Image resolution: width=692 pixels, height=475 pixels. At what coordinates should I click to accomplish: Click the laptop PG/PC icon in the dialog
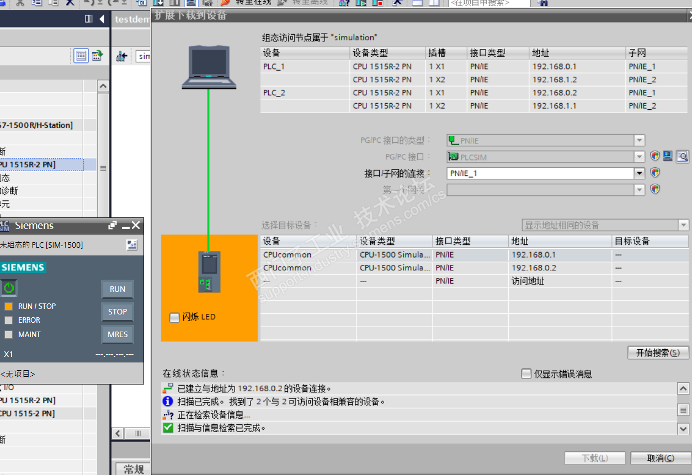click(x=209, y=67)
